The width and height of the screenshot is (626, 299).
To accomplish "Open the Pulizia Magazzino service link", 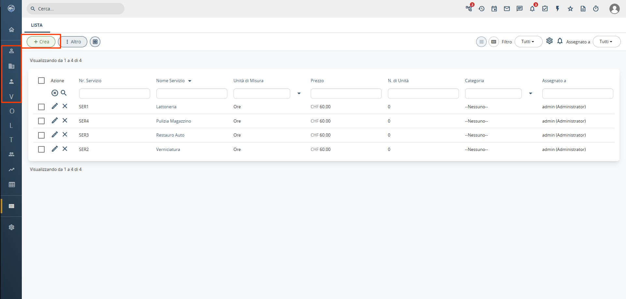I will (174, 121).
